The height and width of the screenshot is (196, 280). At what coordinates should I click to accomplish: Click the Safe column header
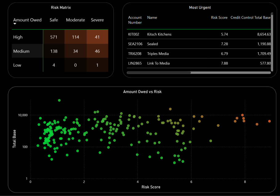click(54, 20)
